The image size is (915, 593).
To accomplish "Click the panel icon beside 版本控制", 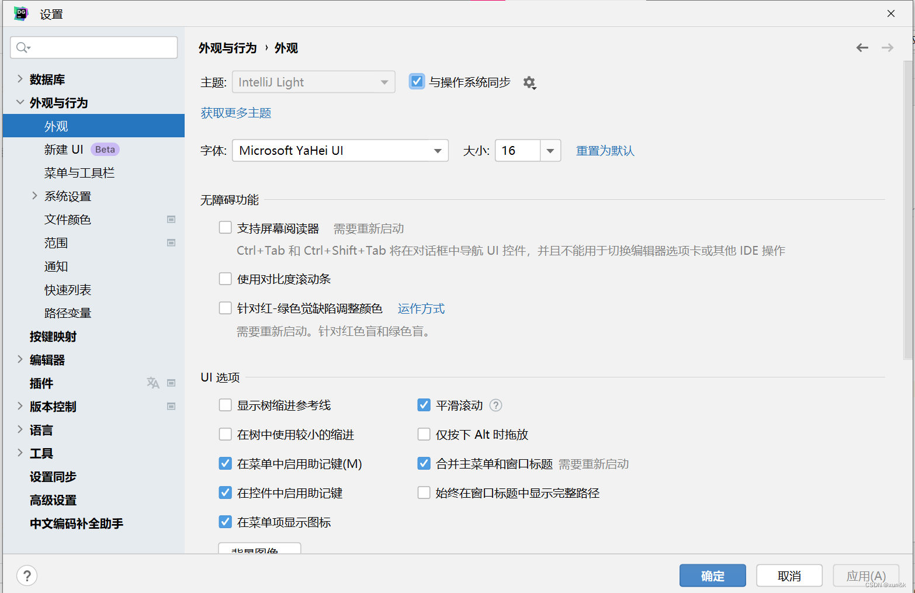I will click(171, 406).
